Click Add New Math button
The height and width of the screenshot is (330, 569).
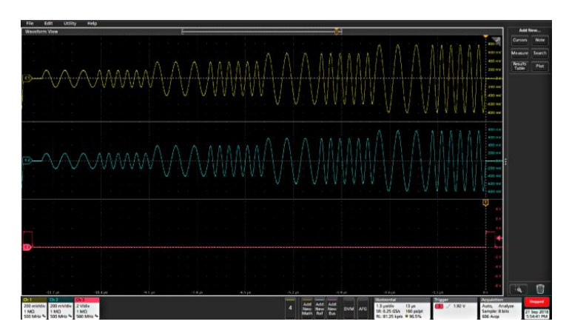pos(307,307)
